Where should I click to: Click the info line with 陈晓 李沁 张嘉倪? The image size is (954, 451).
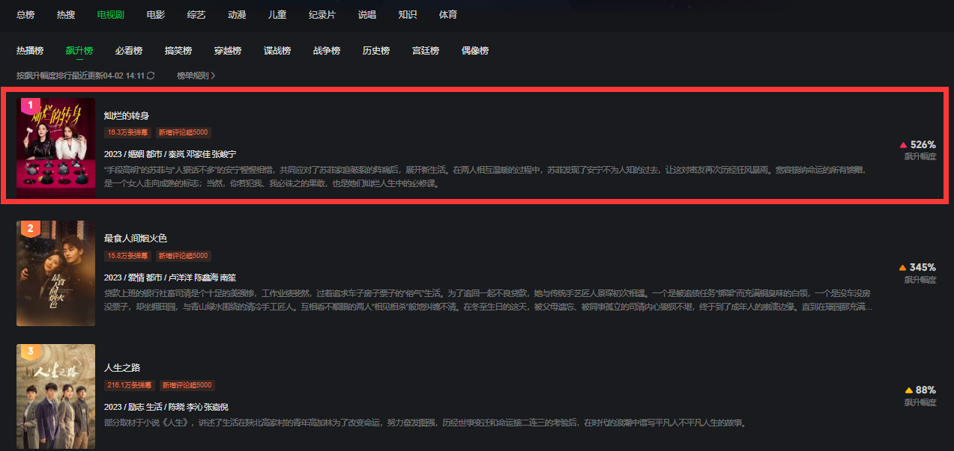pyautogui.click(x=166, y=407)
